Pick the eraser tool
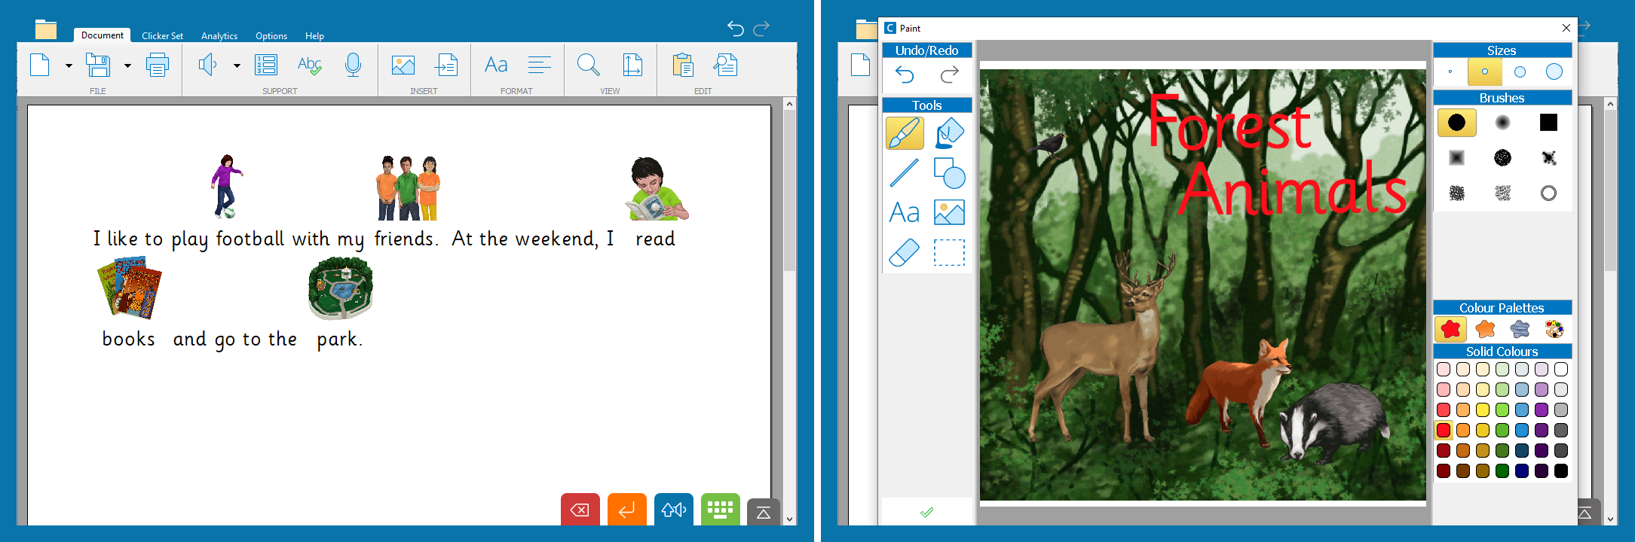The image size is (1635, 542). coord(905,253)
